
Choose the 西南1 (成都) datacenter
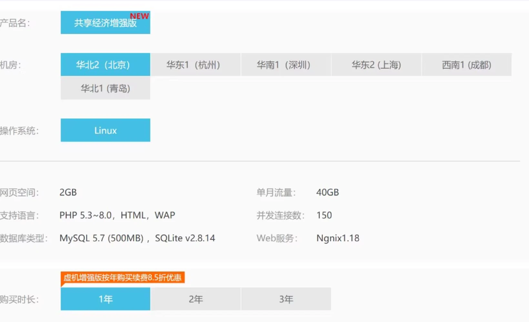[x=466, y=65]
